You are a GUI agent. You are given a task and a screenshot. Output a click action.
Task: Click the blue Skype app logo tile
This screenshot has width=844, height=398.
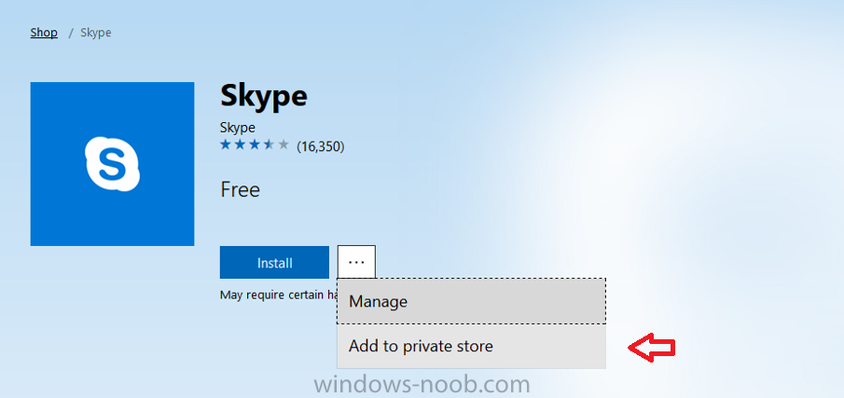click(x=112, y=164)
